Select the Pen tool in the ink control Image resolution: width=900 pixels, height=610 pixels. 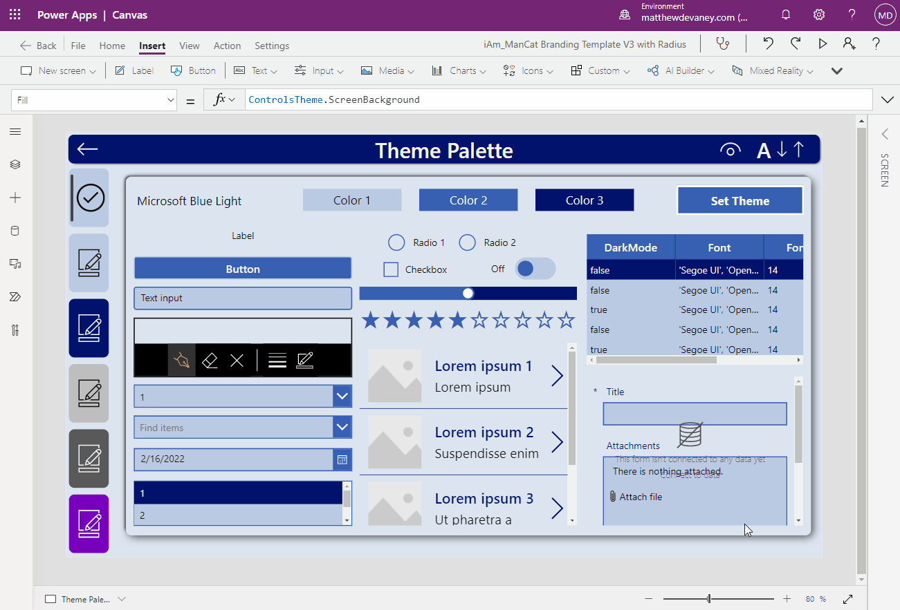click(x=181, y=360)
